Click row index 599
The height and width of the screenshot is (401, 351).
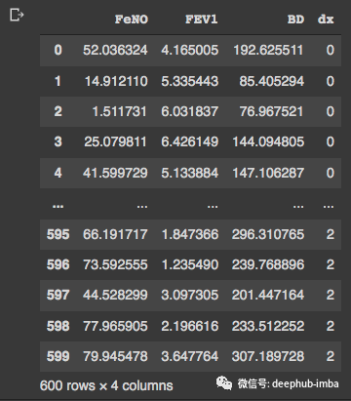[58, 356]
